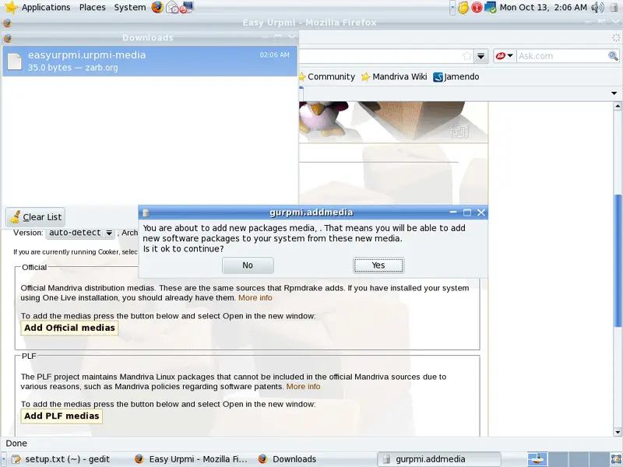
Task: Switch to setup.txt gedit in taskbar
Action: coord(61,459)
